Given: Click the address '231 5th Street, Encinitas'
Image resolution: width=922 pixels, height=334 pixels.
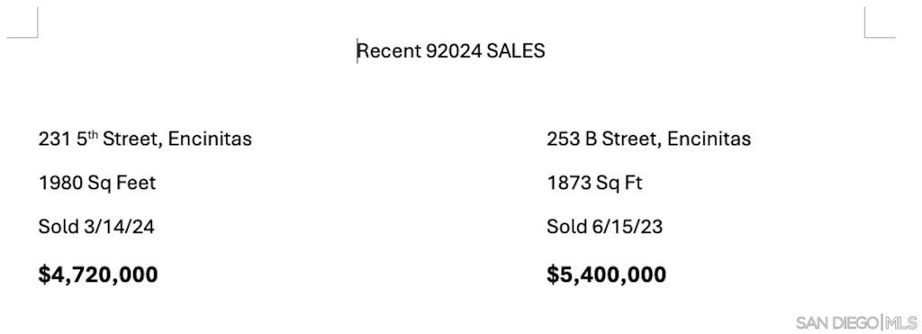Looking at the screenshot, I should [x=145, y=139].
